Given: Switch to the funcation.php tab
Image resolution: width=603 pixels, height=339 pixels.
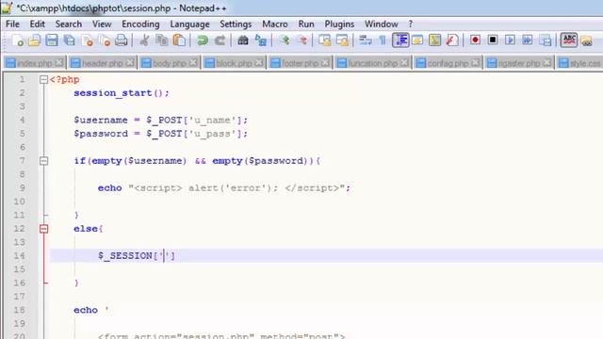Looking at the screenshot, I should [x=373, y=63].
